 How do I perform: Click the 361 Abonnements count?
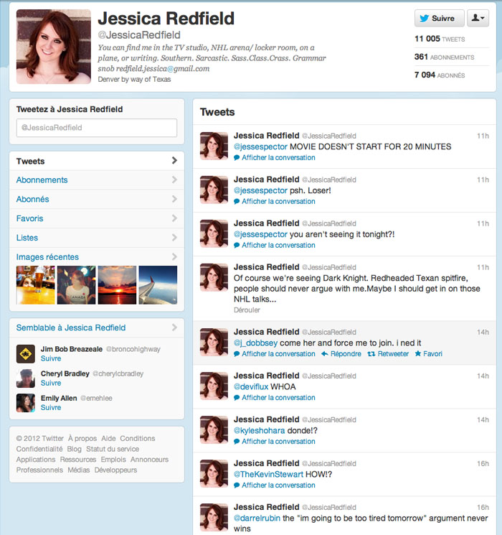click(444, 57)
